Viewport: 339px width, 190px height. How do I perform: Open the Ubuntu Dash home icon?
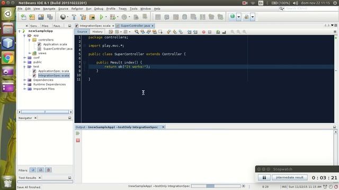coord(8,14)
